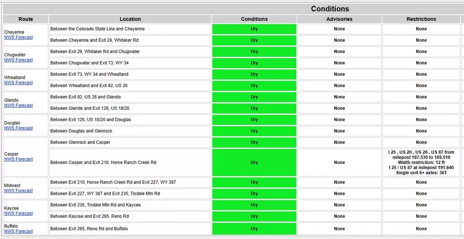Open the Casper NWS Forecast link
The width and height of the screenshot is (464, 239).
pyautogui.click(x=18, y=159)
